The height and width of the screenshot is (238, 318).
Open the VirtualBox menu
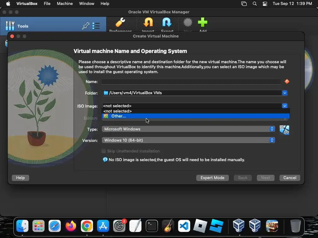(27, 4)
